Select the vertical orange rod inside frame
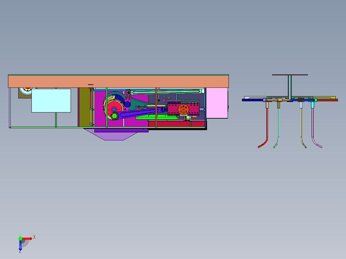 click(x=156, y=108)
